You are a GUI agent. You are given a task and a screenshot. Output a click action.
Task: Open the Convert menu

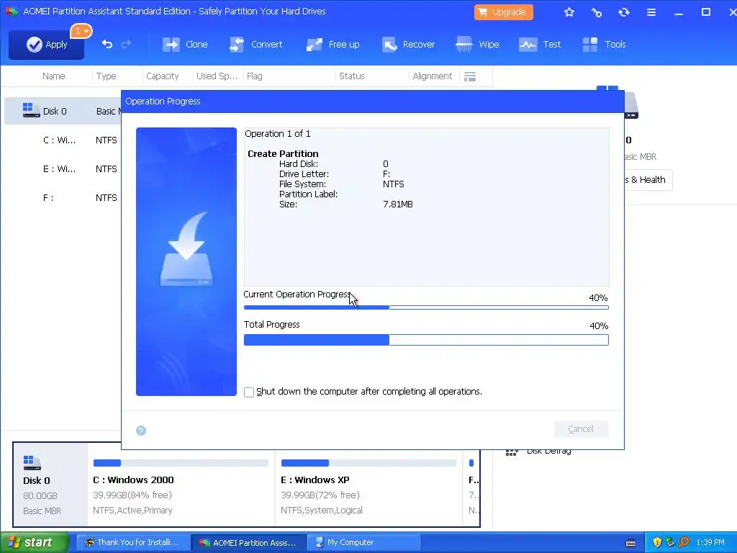(x=256, y=45)
